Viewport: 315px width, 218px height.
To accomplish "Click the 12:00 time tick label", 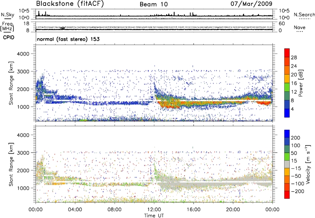I will tap(154, 210).
